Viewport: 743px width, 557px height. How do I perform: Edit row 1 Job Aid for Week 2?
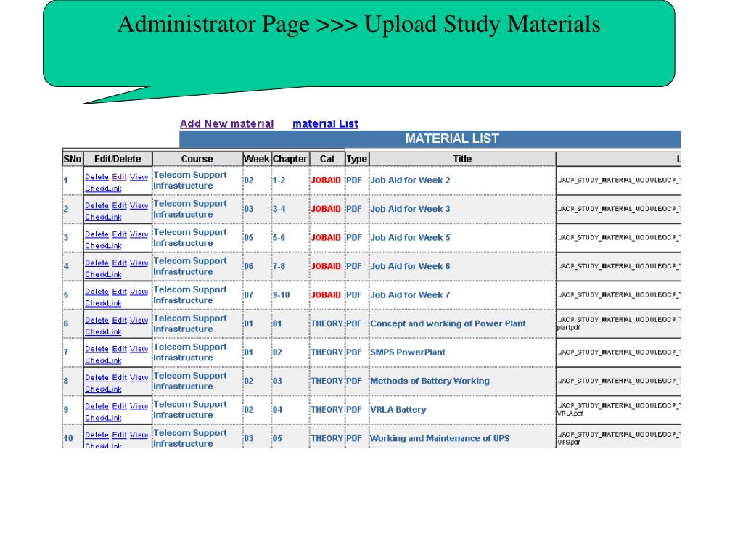click(x=120, y=177)
